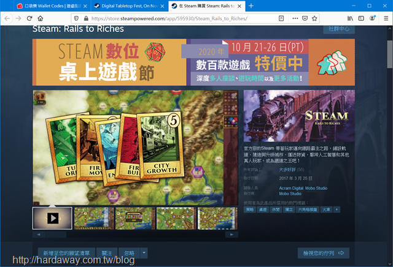Viewport: 393px width, 267px height.
Task: Select the fourth screenshot thumbnail
Action: 176,218
